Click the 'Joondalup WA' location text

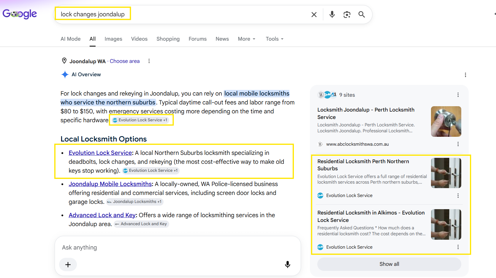(x=88, y=61)
